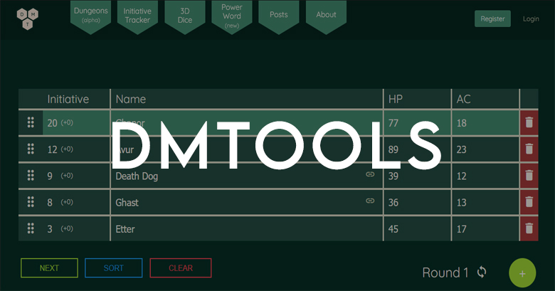Advance turn with the NEXT button
555x291 pixels.
pyautogui.click(x=49, y=268)
